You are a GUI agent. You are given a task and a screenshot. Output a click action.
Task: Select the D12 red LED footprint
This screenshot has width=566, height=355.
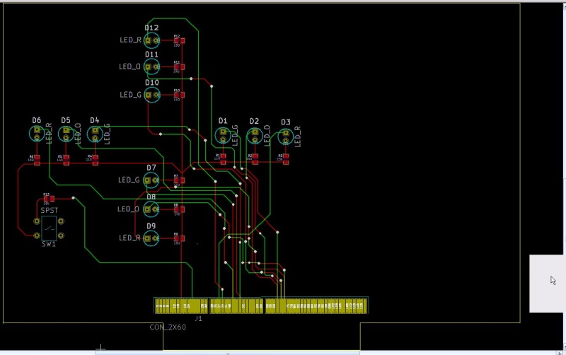click(152, 41)
